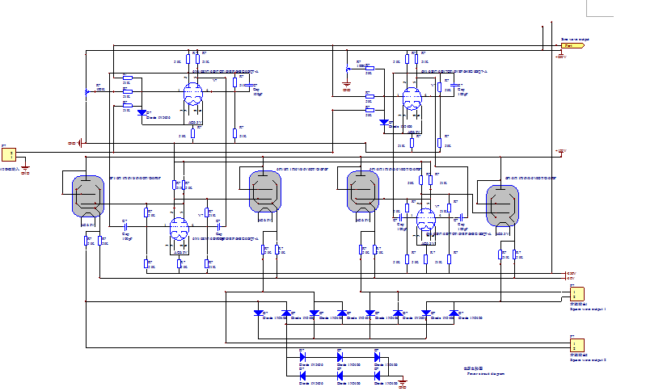
Task: Click the top-left twin triode tube symbol
Action: click(x=192, y=94)
